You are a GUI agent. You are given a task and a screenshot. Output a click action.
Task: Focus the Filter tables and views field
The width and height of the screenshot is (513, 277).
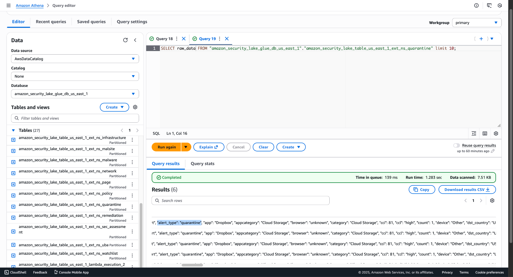pos(75,118)
